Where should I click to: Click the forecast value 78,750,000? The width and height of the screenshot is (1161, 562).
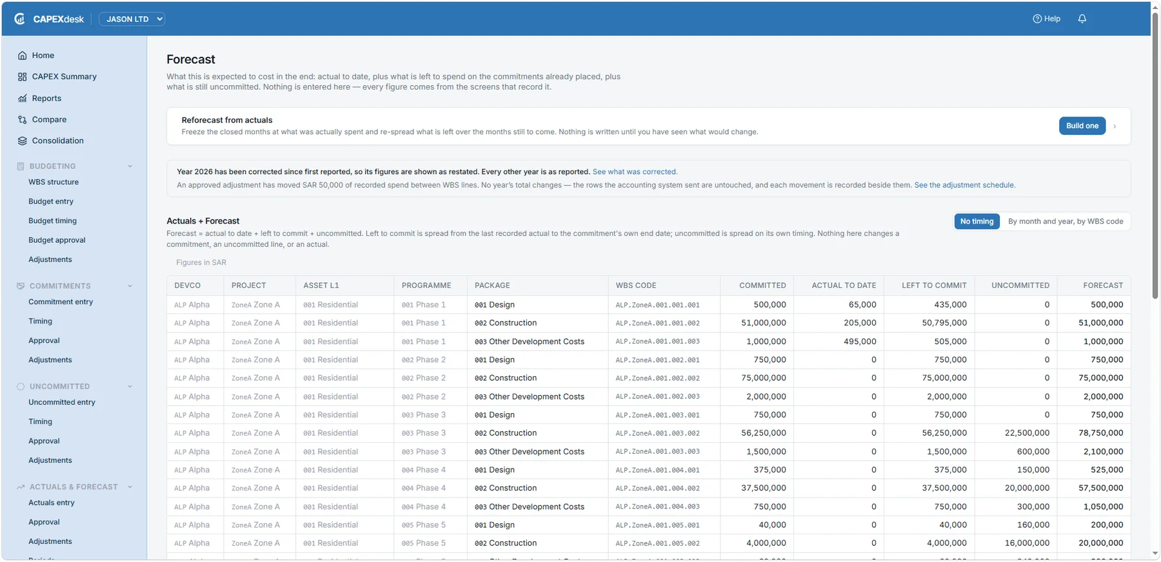(1100, 433)
